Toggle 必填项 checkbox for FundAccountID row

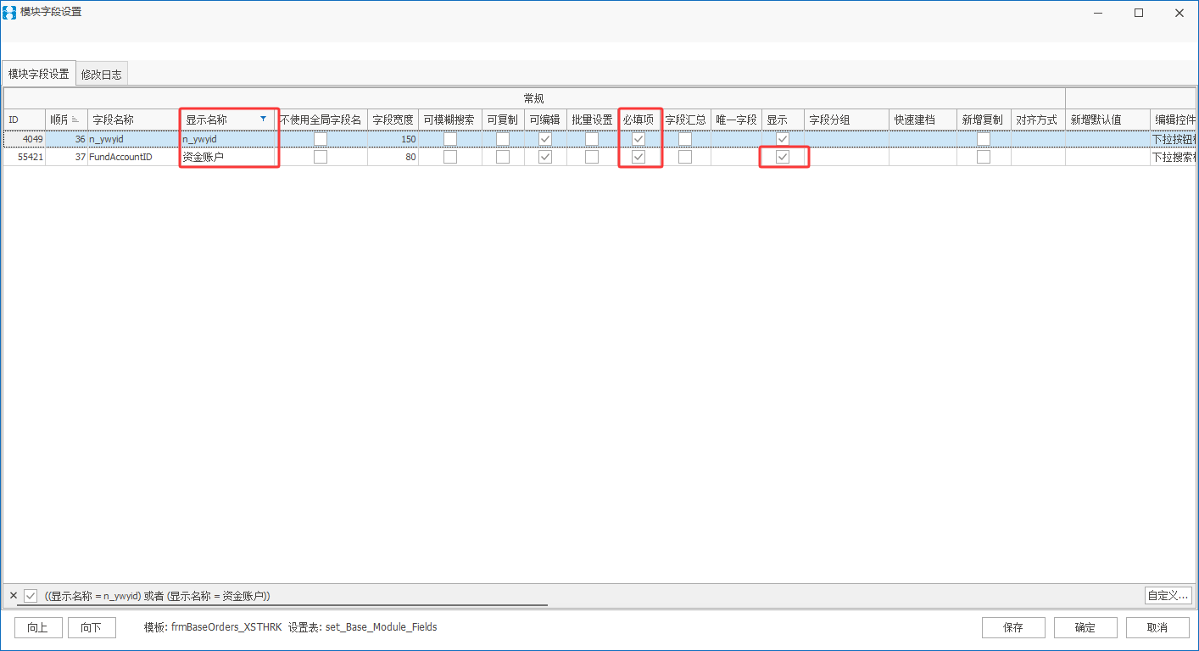[639, 157]
